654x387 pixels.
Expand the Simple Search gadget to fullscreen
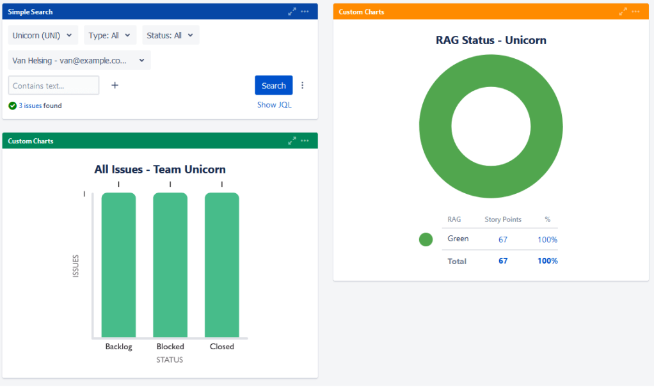tap(292, 12)
